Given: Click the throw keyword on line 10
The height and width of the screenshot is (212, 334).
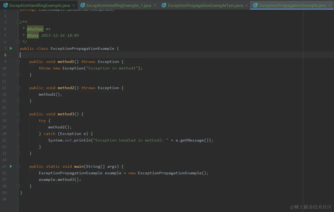Looking at the screenshot, I should click(45, 68).
